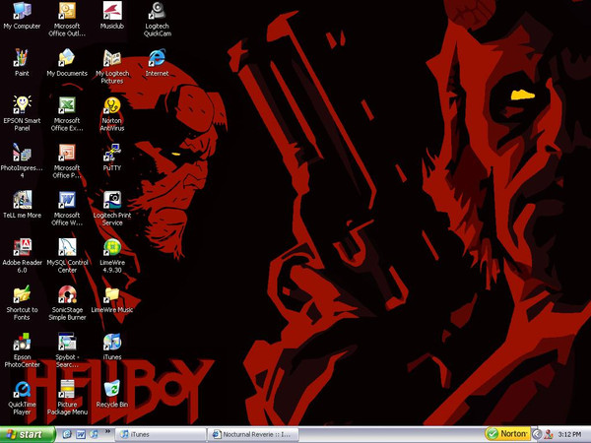Launch Microsoft Office Word desktop shortcut
Image resolution: width=591 pixels, height=443 pixels.
67,209
